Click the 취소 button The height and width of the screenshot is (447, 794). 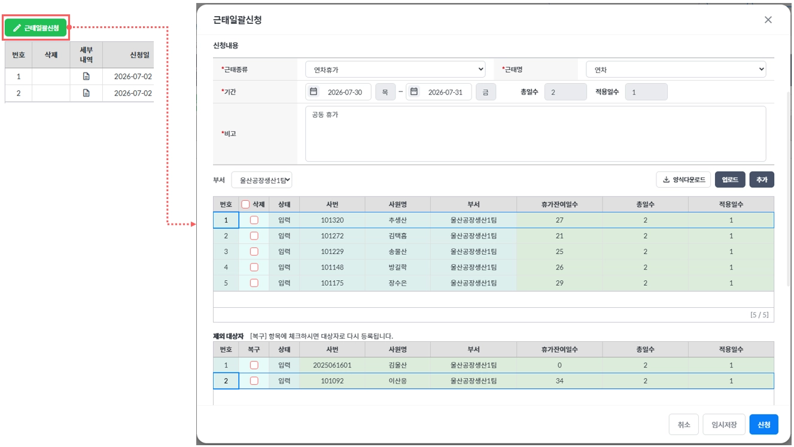[684, 424]
